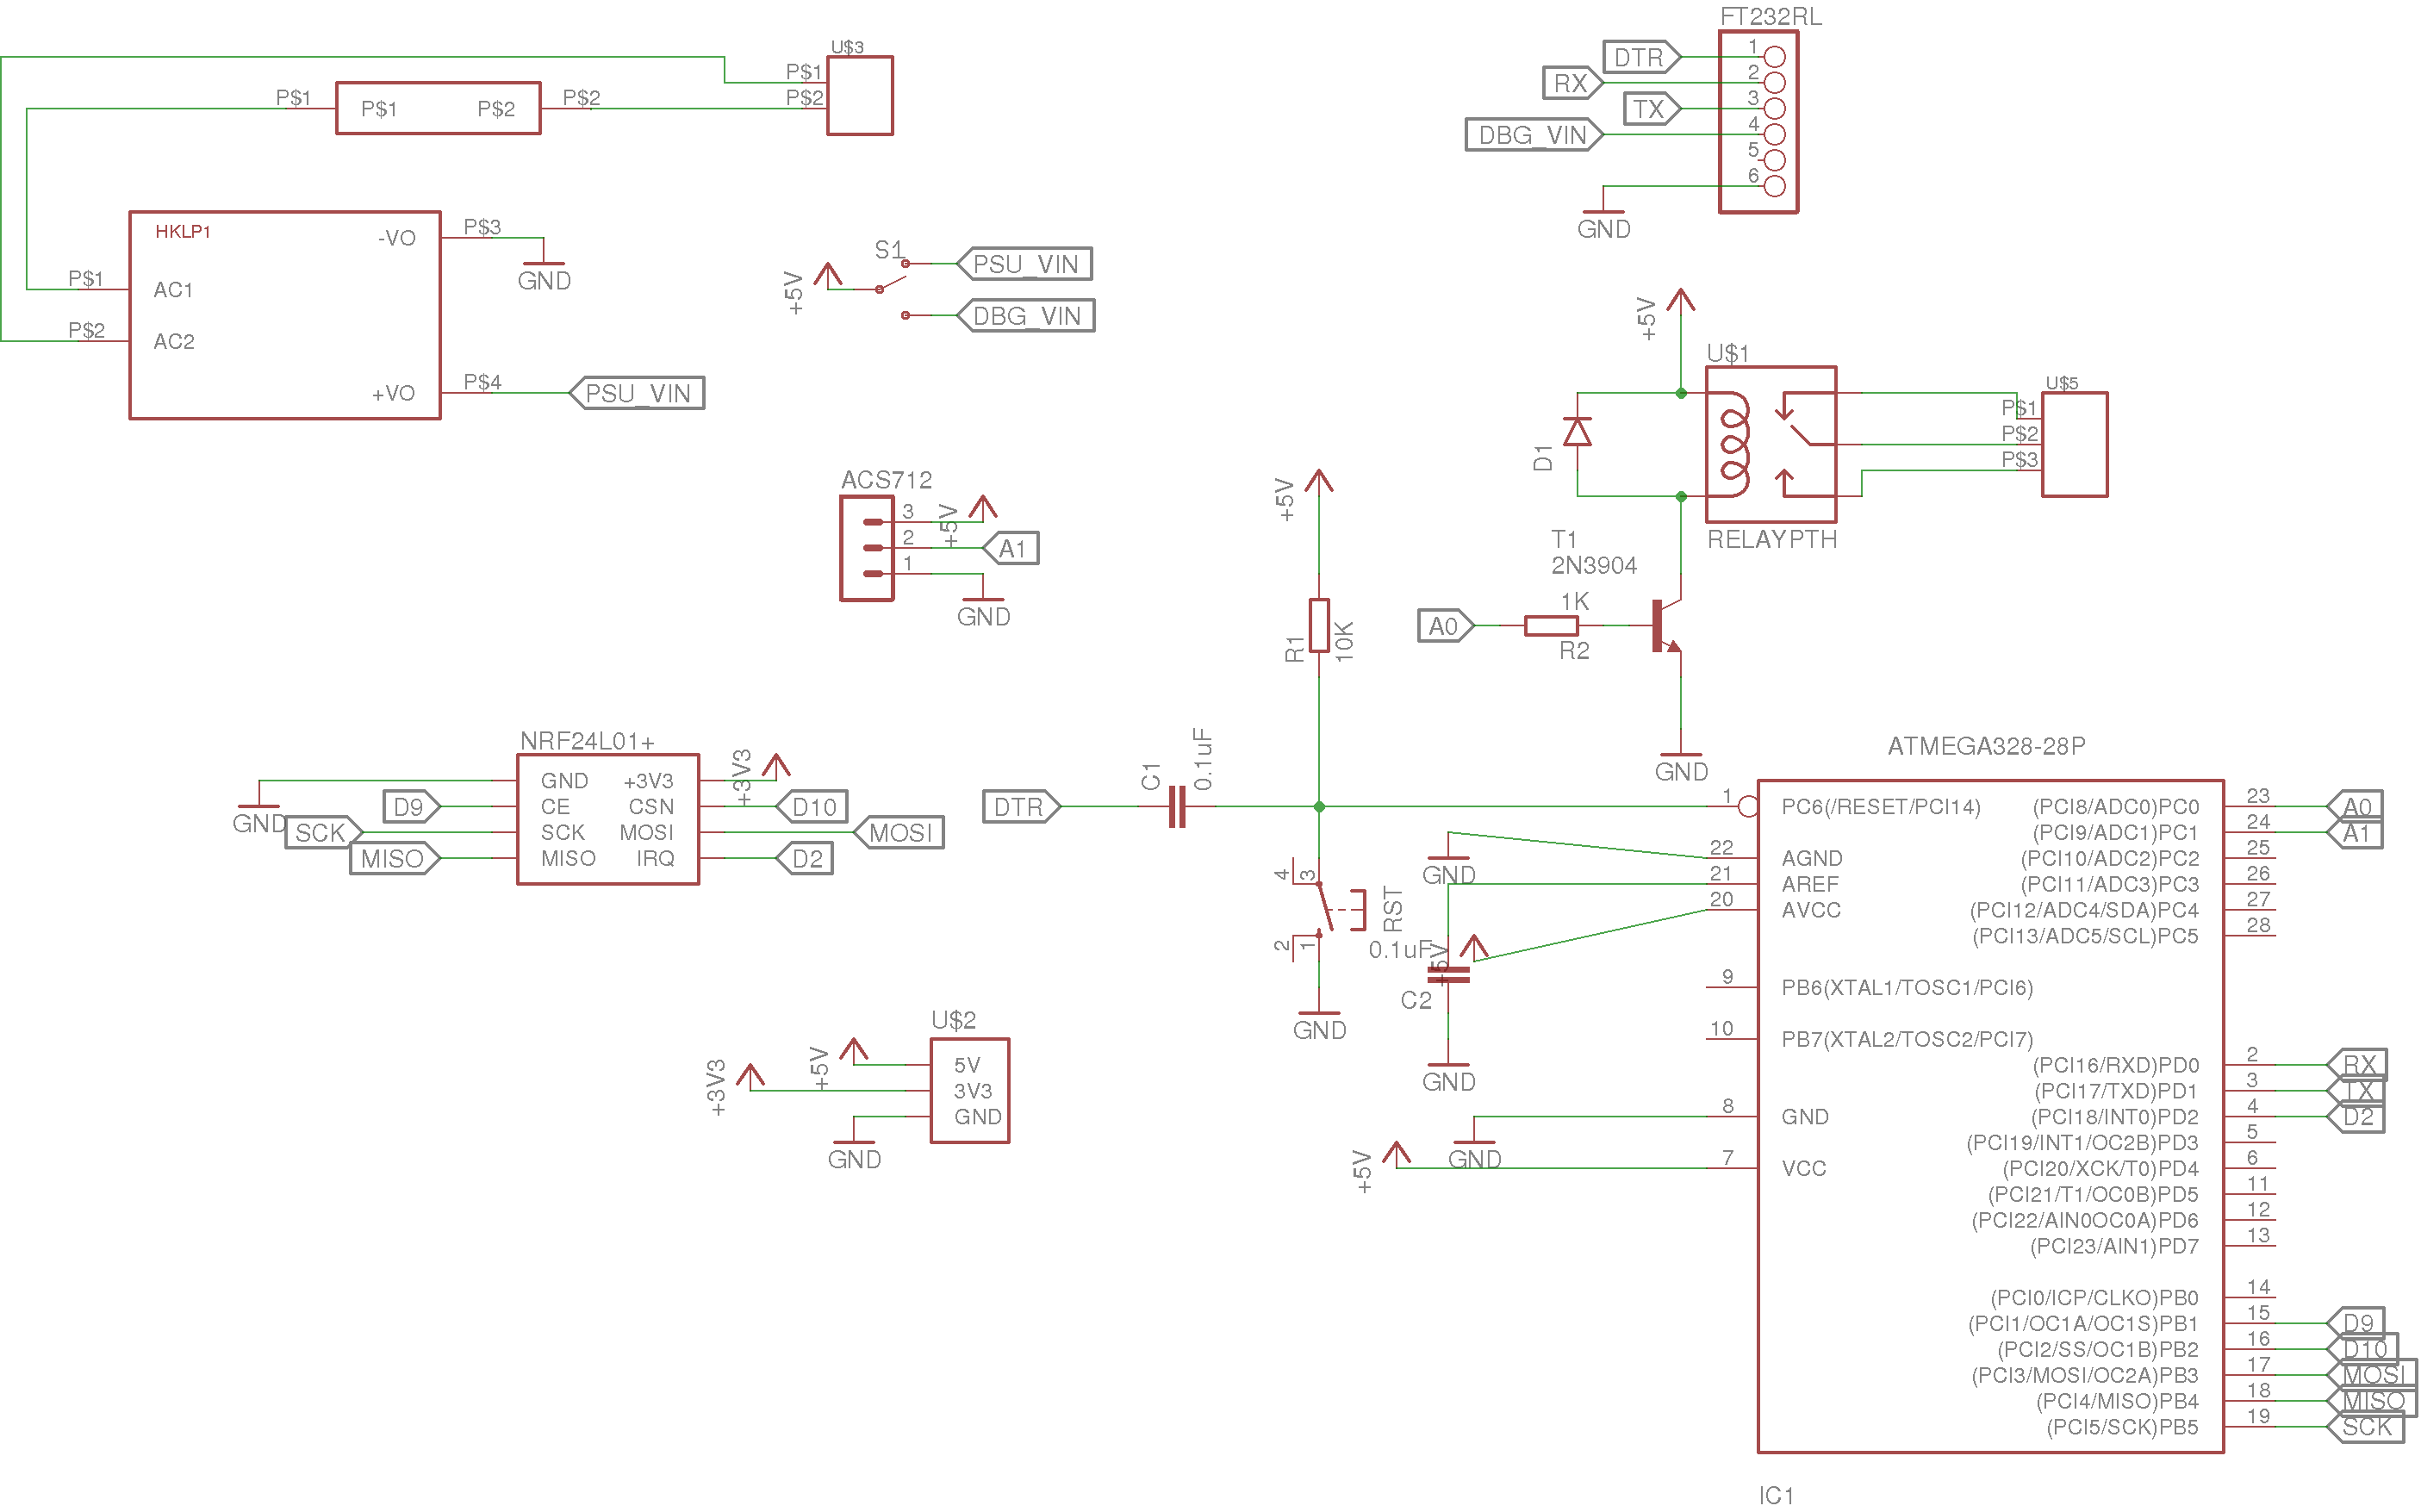Click the R1 10K resistor
The height and width of the screenshot is (1512, 2421).
[x=1319, y=625]
